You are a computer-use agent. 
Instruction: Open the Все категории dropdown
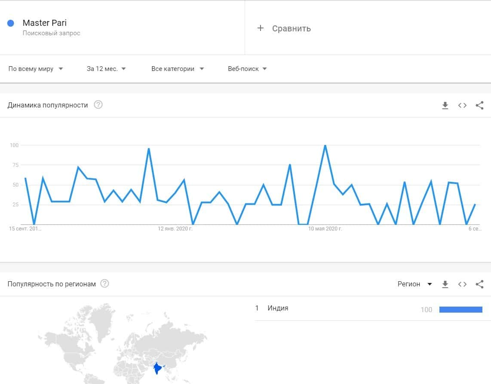pos(178,69)
